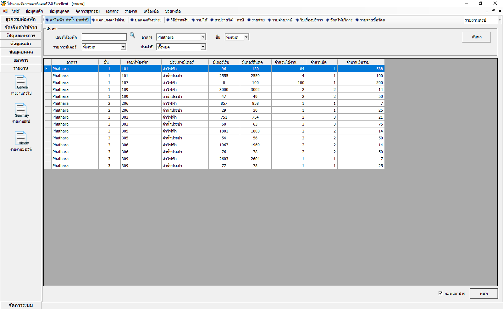Switch to the รายจ่ายภาษี tab
503x309 pixels.
click(x=280, y=20)
